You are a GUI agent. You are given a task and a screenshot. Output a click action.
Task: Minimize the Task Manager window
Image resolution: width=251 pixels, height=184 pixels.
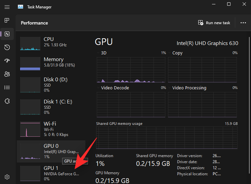click(214, 4)
